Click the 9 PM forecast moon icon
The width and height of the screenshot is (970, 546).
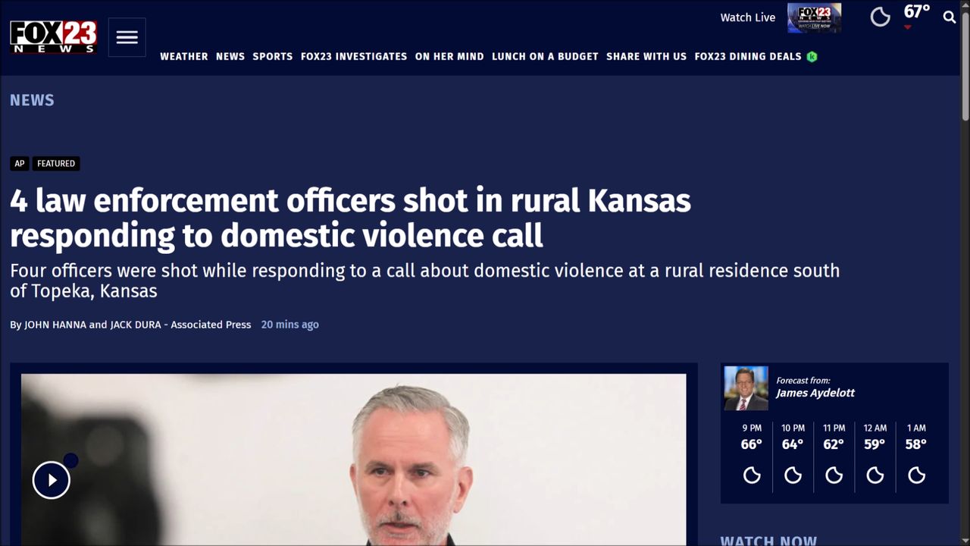752,475
